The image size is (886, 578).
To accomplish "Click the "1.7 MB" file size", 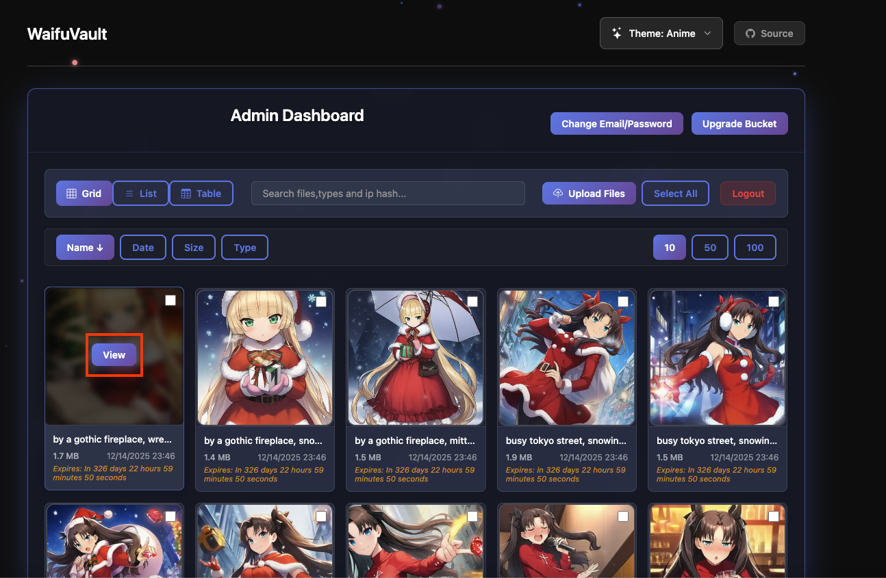I will click(66, 456).
